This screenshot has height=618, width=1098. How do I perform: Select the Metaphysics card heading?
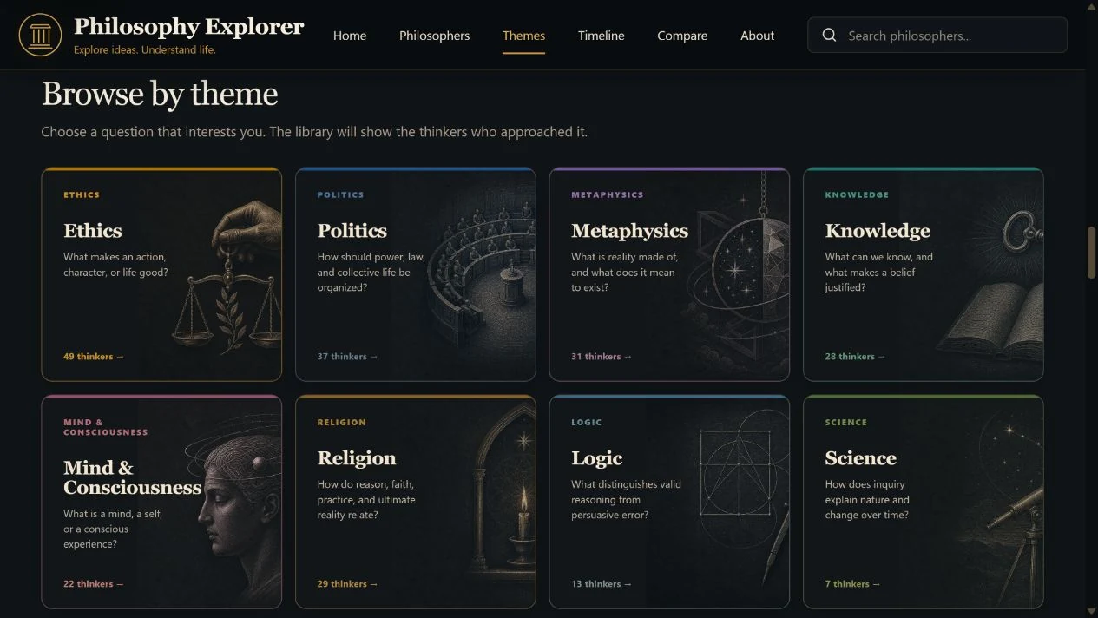[629, 231]
